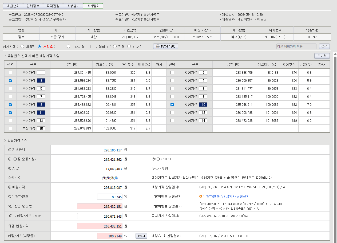Click the 사정률 field showing 100.2149
The image size is (337, 243).
click(x=110, y=236)
